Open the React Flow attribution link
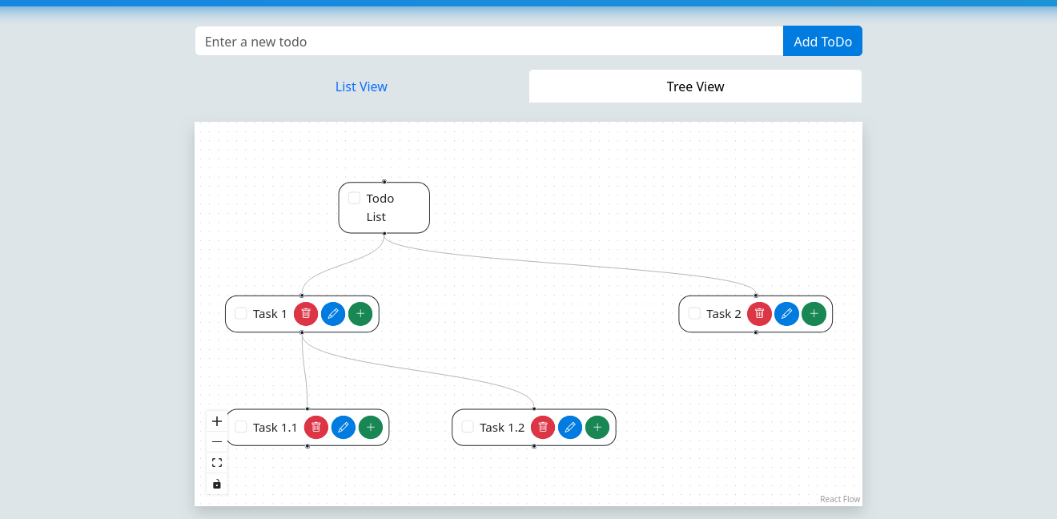The height and width of the screenshot is (519, 1057). coord(839,499)
